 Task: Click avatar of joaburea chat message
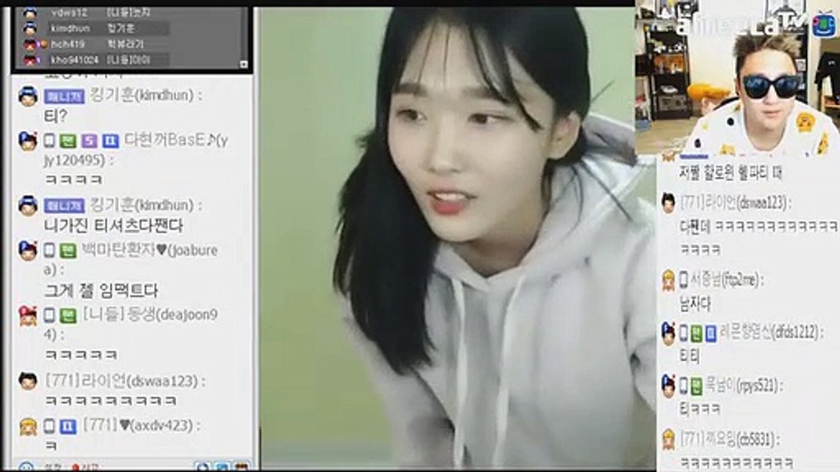point(28,250)
